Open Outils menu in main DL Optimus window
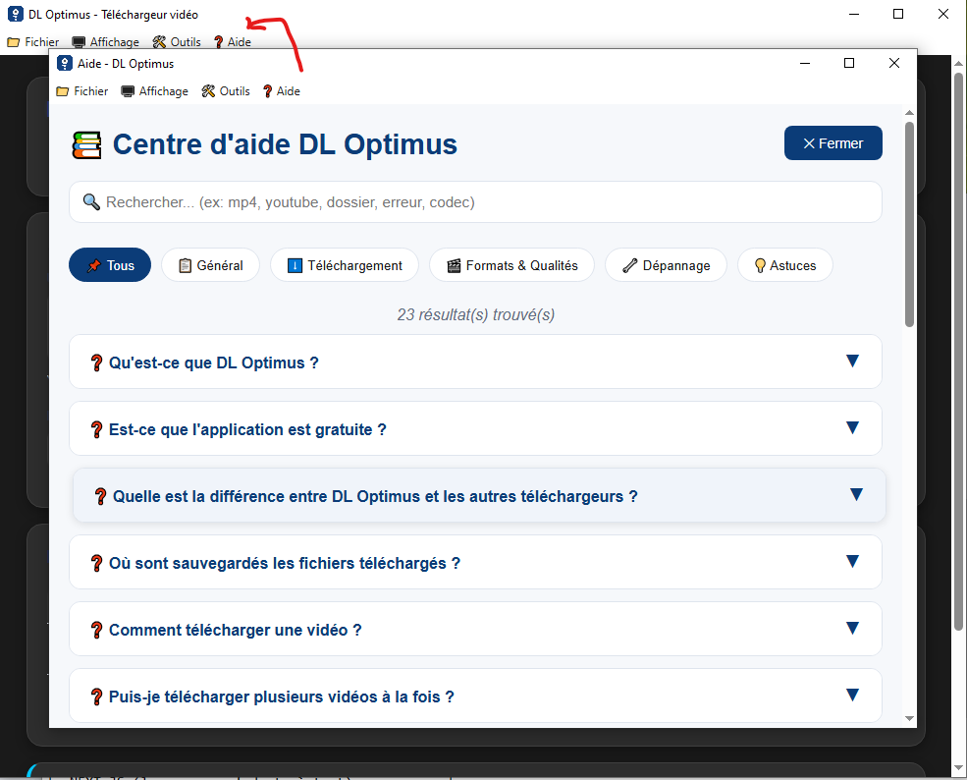 tap(177, 42)
